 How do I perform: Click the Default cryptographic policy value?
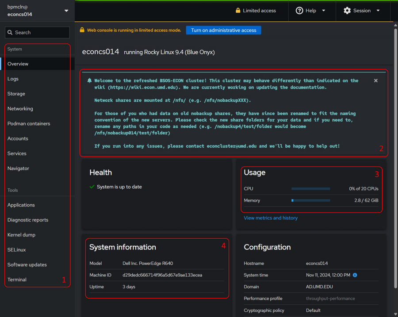313,310
